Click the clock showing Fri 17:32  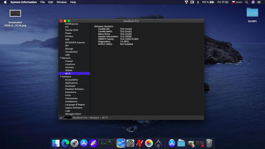(223, 2)
